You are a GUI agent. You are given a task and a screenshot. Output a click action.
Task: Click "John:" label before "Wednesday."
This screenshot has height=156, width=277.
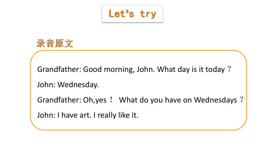(x=46, y=85)
